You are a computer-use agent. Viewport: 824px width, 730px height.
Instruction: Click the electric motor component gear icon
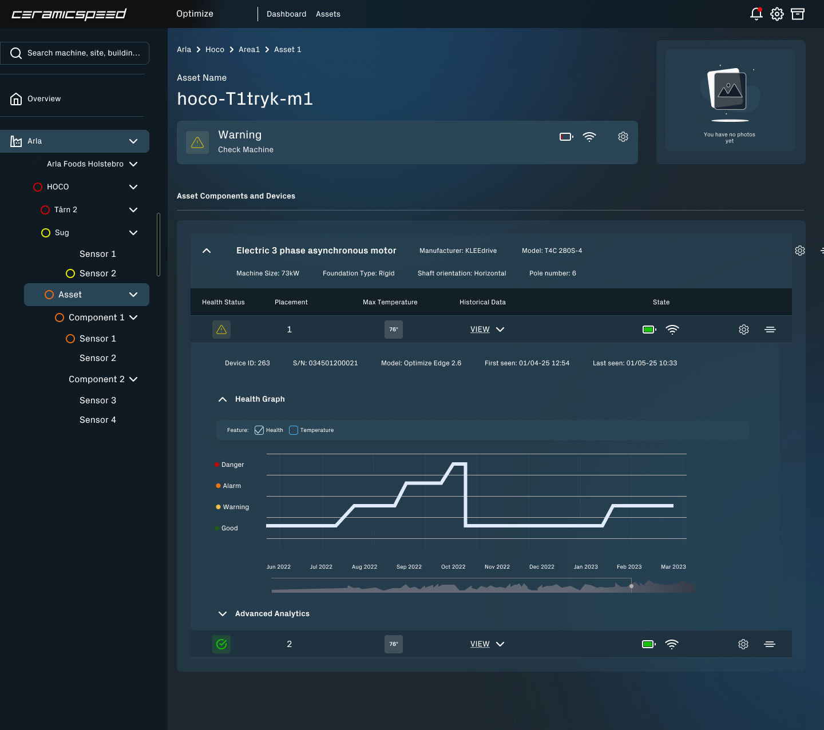[x=799, y=251]
